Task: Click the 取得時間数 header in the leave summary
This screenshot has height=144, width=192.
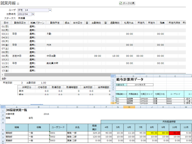Action: point(72,87)
